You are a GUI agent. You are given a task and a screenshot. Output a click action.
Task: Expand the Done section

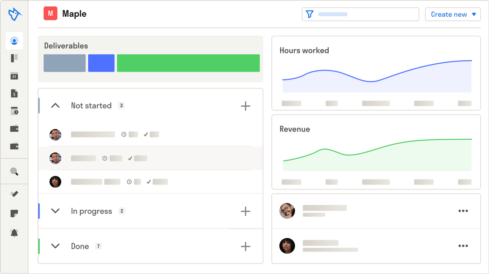(55, 246)
